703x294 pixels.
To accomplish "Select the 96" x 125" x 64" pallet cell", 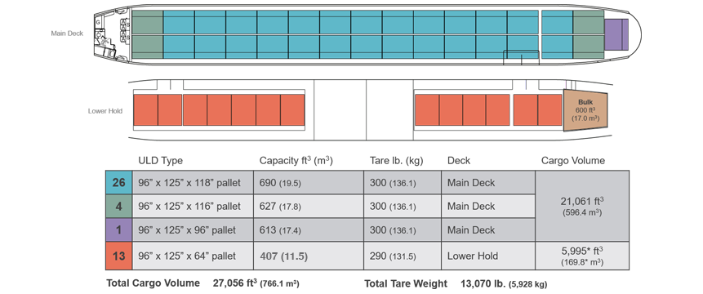I will pos(193,256).
